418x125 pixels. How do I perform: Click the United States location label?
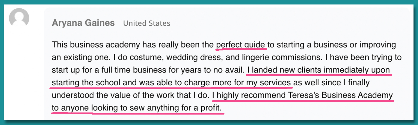[147, 23]
